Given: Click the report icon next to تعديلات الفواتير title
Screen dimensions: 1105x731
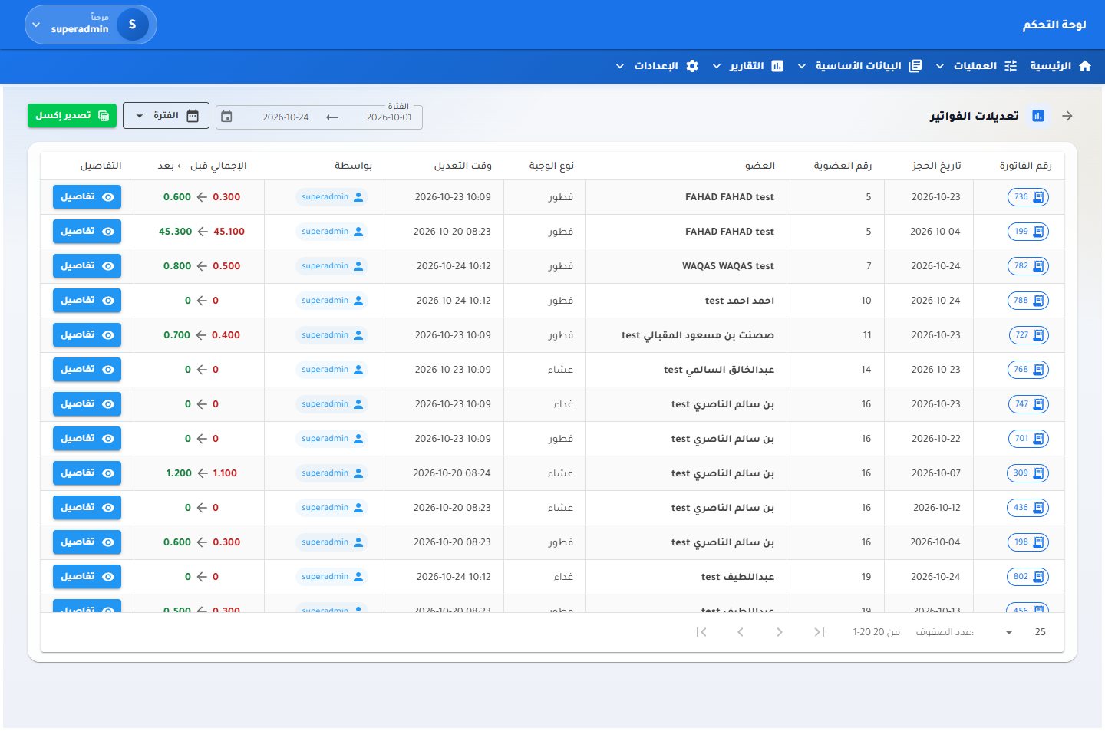Looking at the screenshot, I should (x=1038, y=116).
